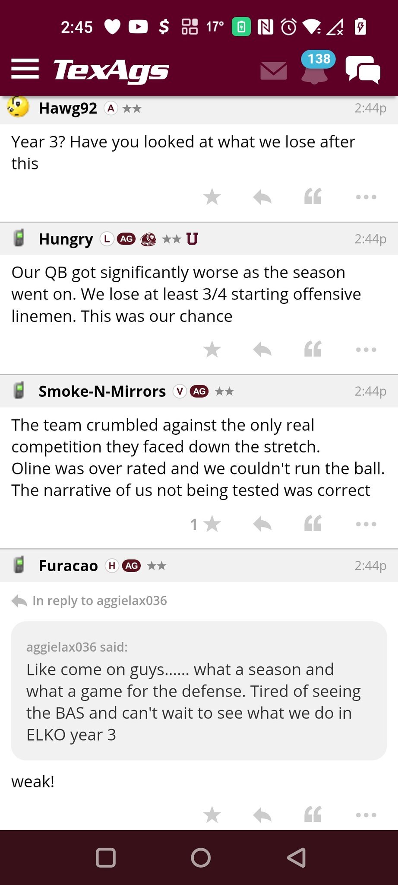Quote Hungry's post

313,350
